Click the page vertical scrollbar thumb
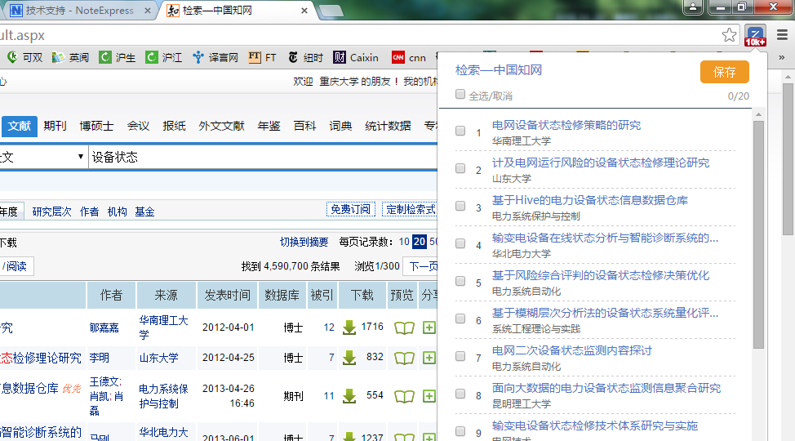This screenshot has width=795, height=441. [788, 158]
